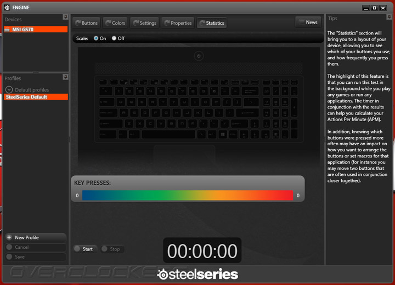Save the current profile
The image size is (395, 285).
tap(36, 257)
